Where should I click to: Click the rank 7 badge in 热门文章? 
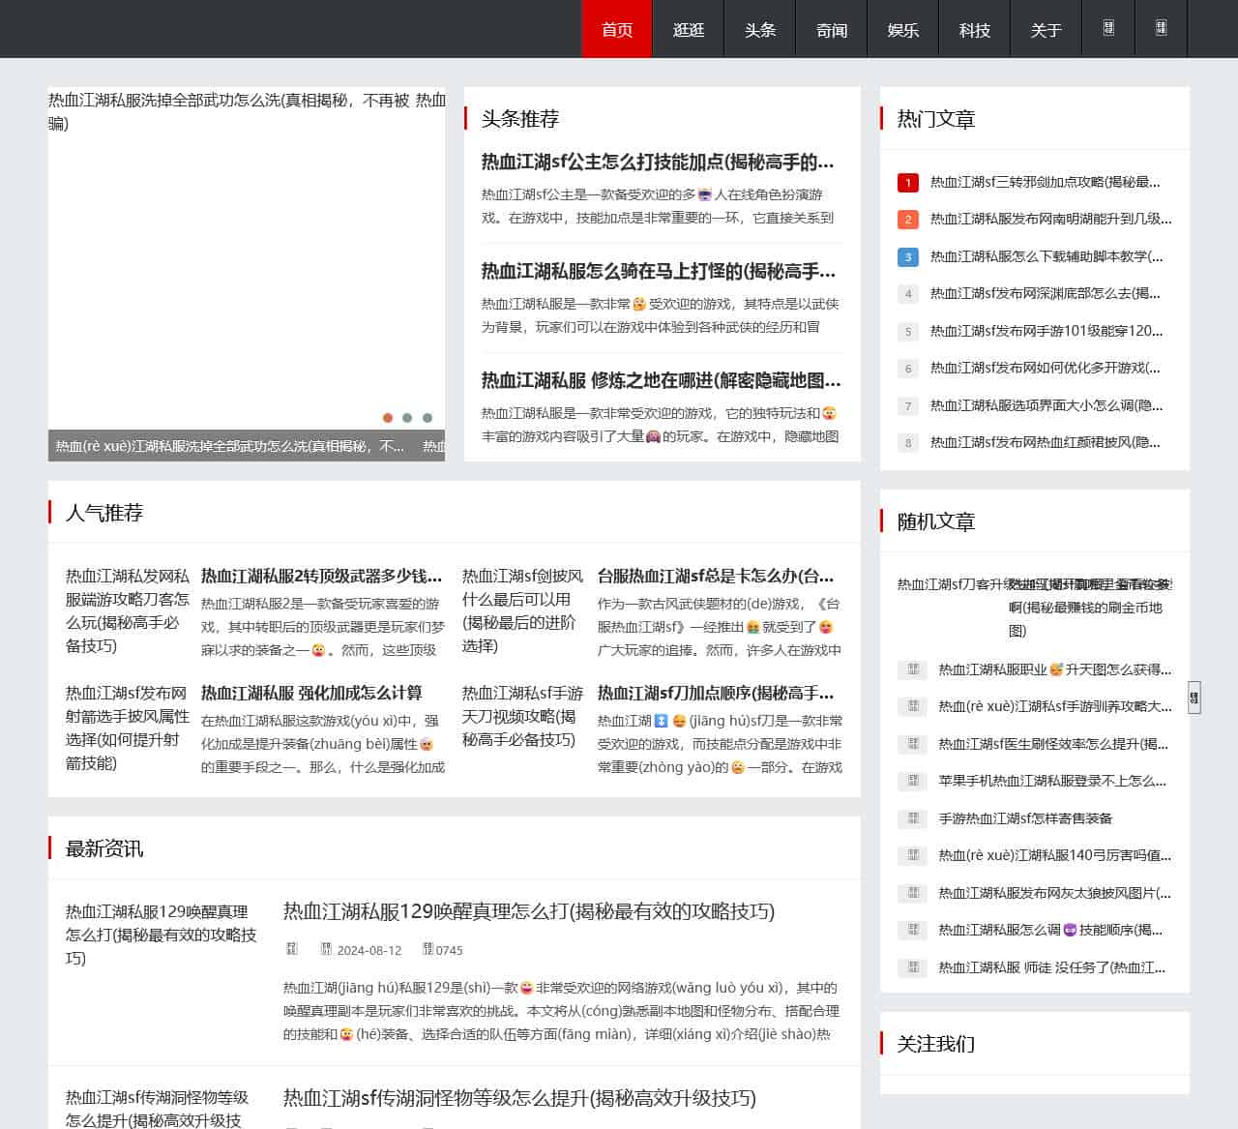coord(907,406)
